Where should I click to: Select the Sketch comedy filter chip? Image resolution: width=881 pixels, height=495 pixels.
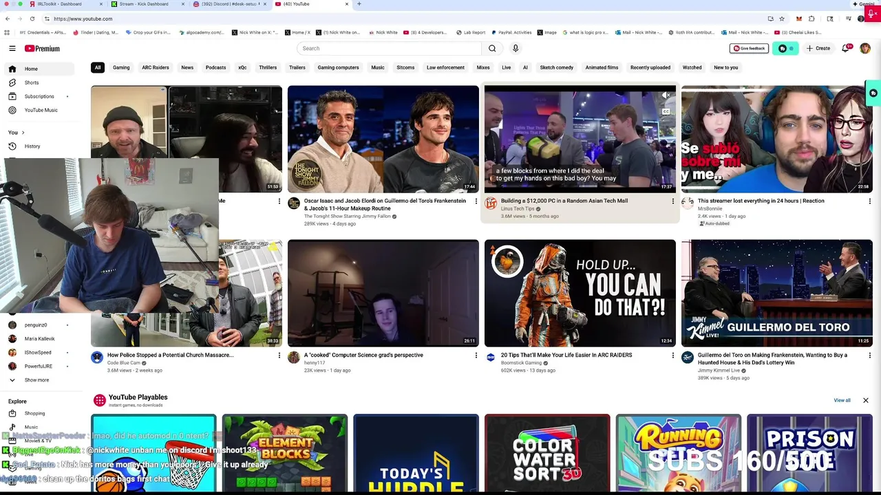[x=556, y=67]
